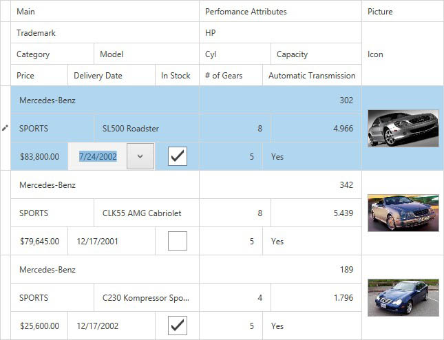Toggle In Stock checkbox for the $25,600.00 car

point(178,326)
